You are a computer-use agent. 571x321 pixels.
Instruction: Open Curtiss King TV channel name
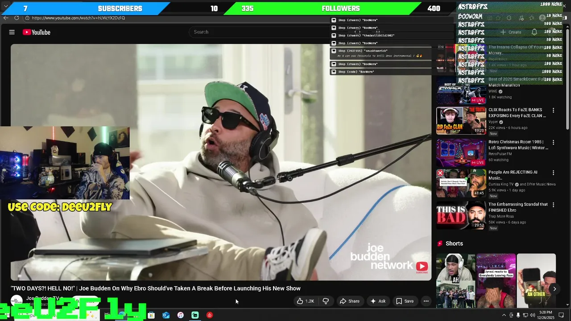[501, 184]
